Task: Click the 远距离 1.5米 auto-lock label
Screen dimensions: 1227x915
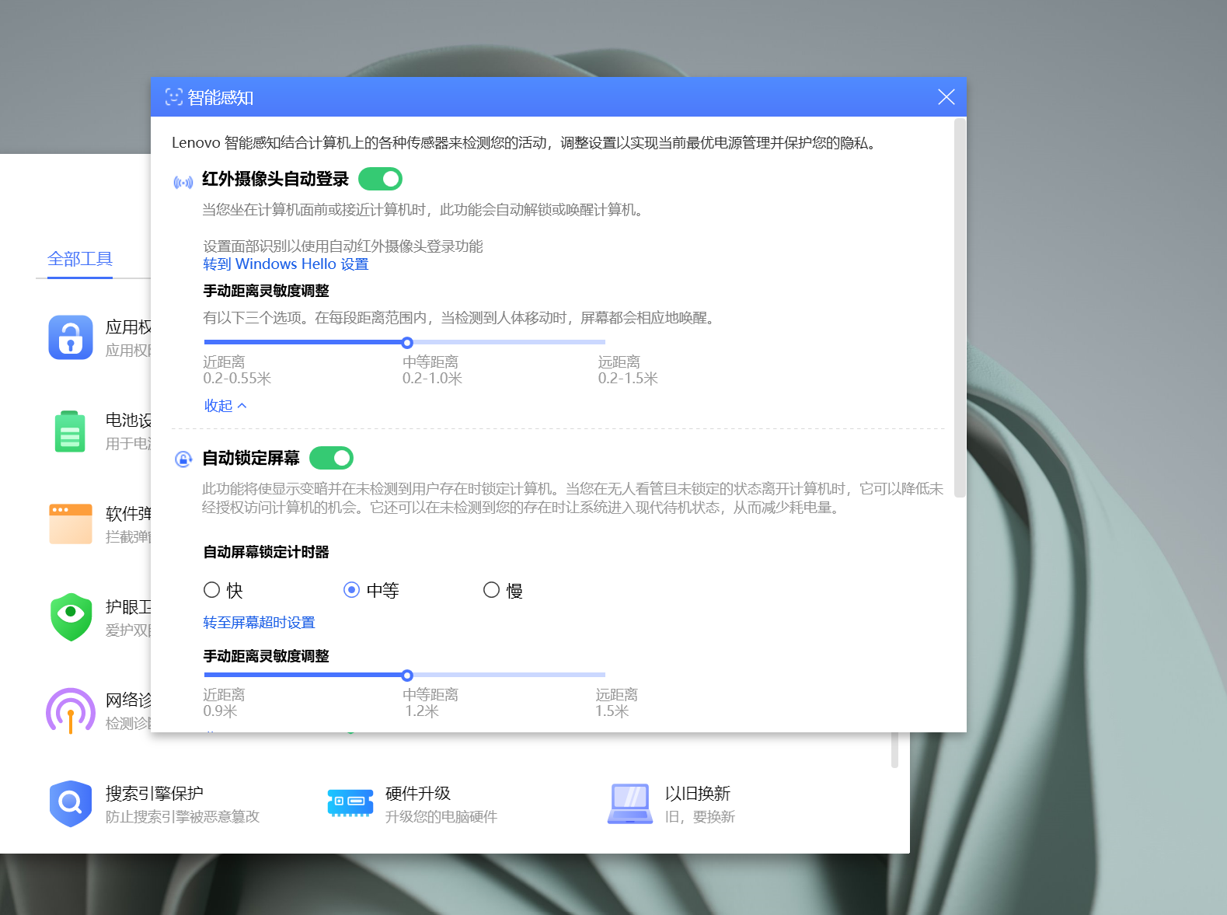Action: click(x=616, y=703)
